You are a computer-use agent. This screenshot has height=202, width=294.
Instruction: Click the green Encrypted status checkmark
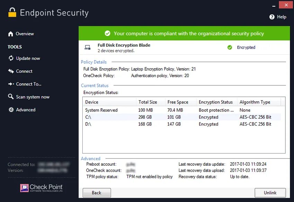pos(230,47)
